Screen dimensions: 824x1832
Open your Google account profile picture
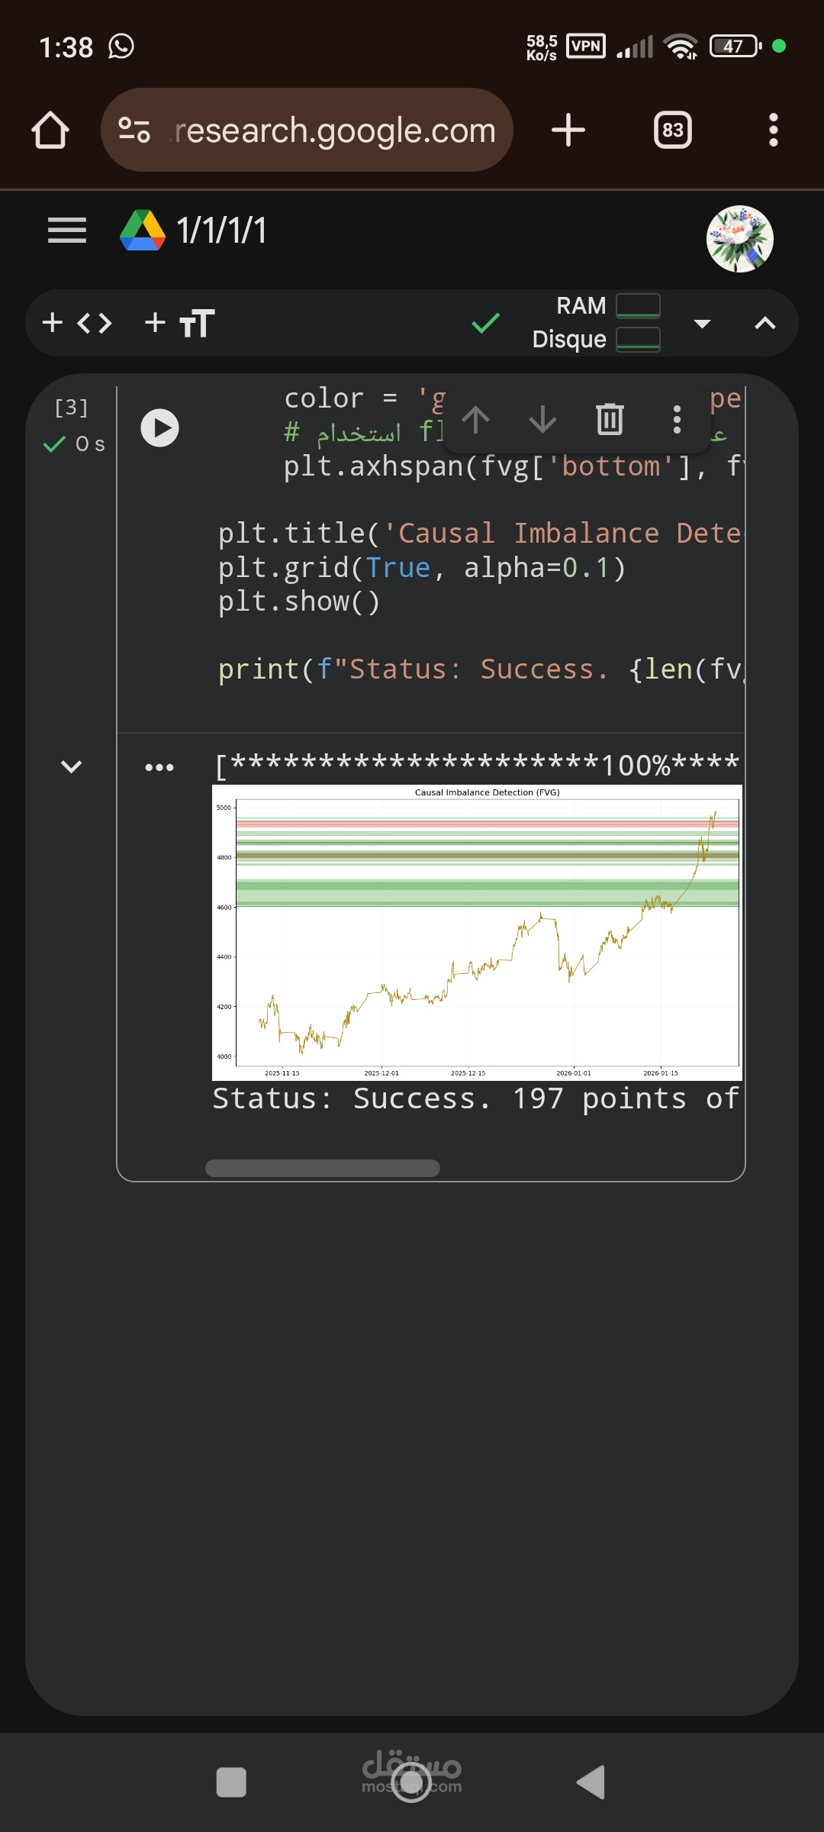[x=739, y=238]
